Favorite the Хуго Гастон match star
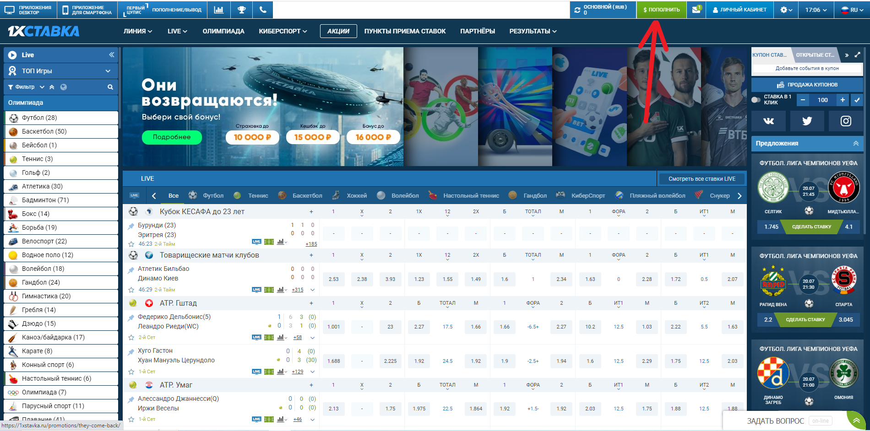 (131, 372)
